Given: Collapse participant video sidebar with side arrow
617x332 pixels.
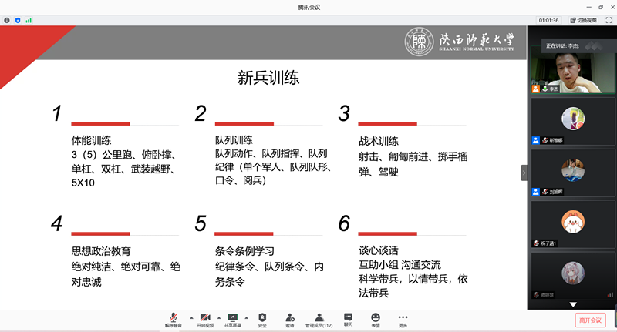Looking at the screenshot, I should click(524, 173).
